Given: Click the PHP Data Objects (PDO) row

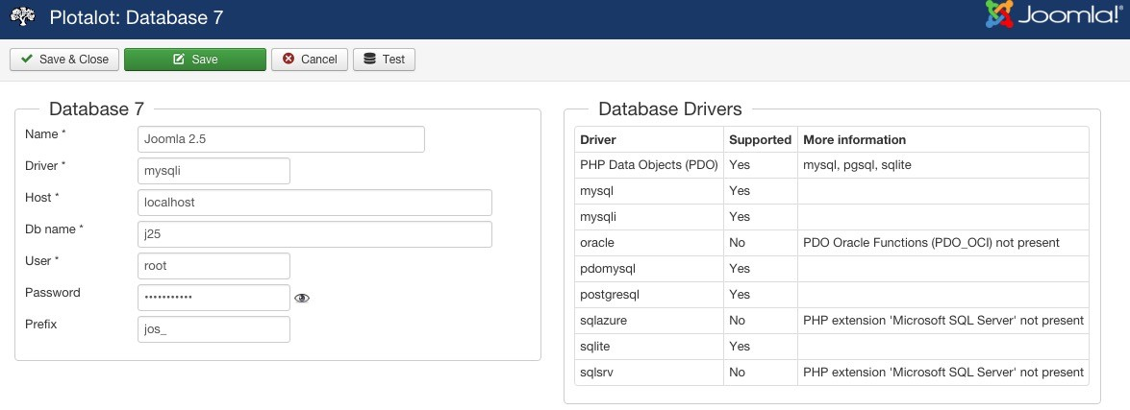Looking at the screenshot, I should pos(648,165).
